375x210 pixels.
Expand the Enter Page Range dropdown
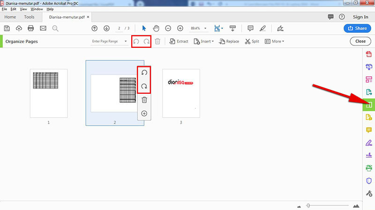click(x=126, y=41)
